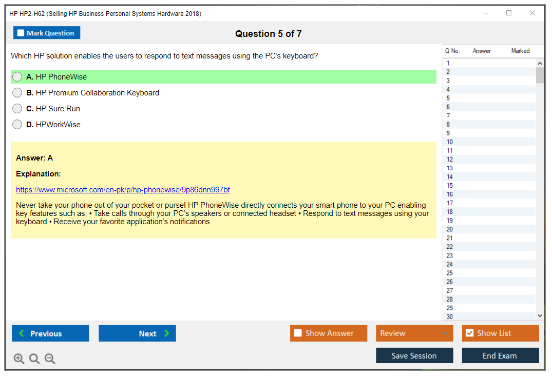
Task: Choose option B. HP Premium Collaboration Keyboard
Action: tap(17, 93)
